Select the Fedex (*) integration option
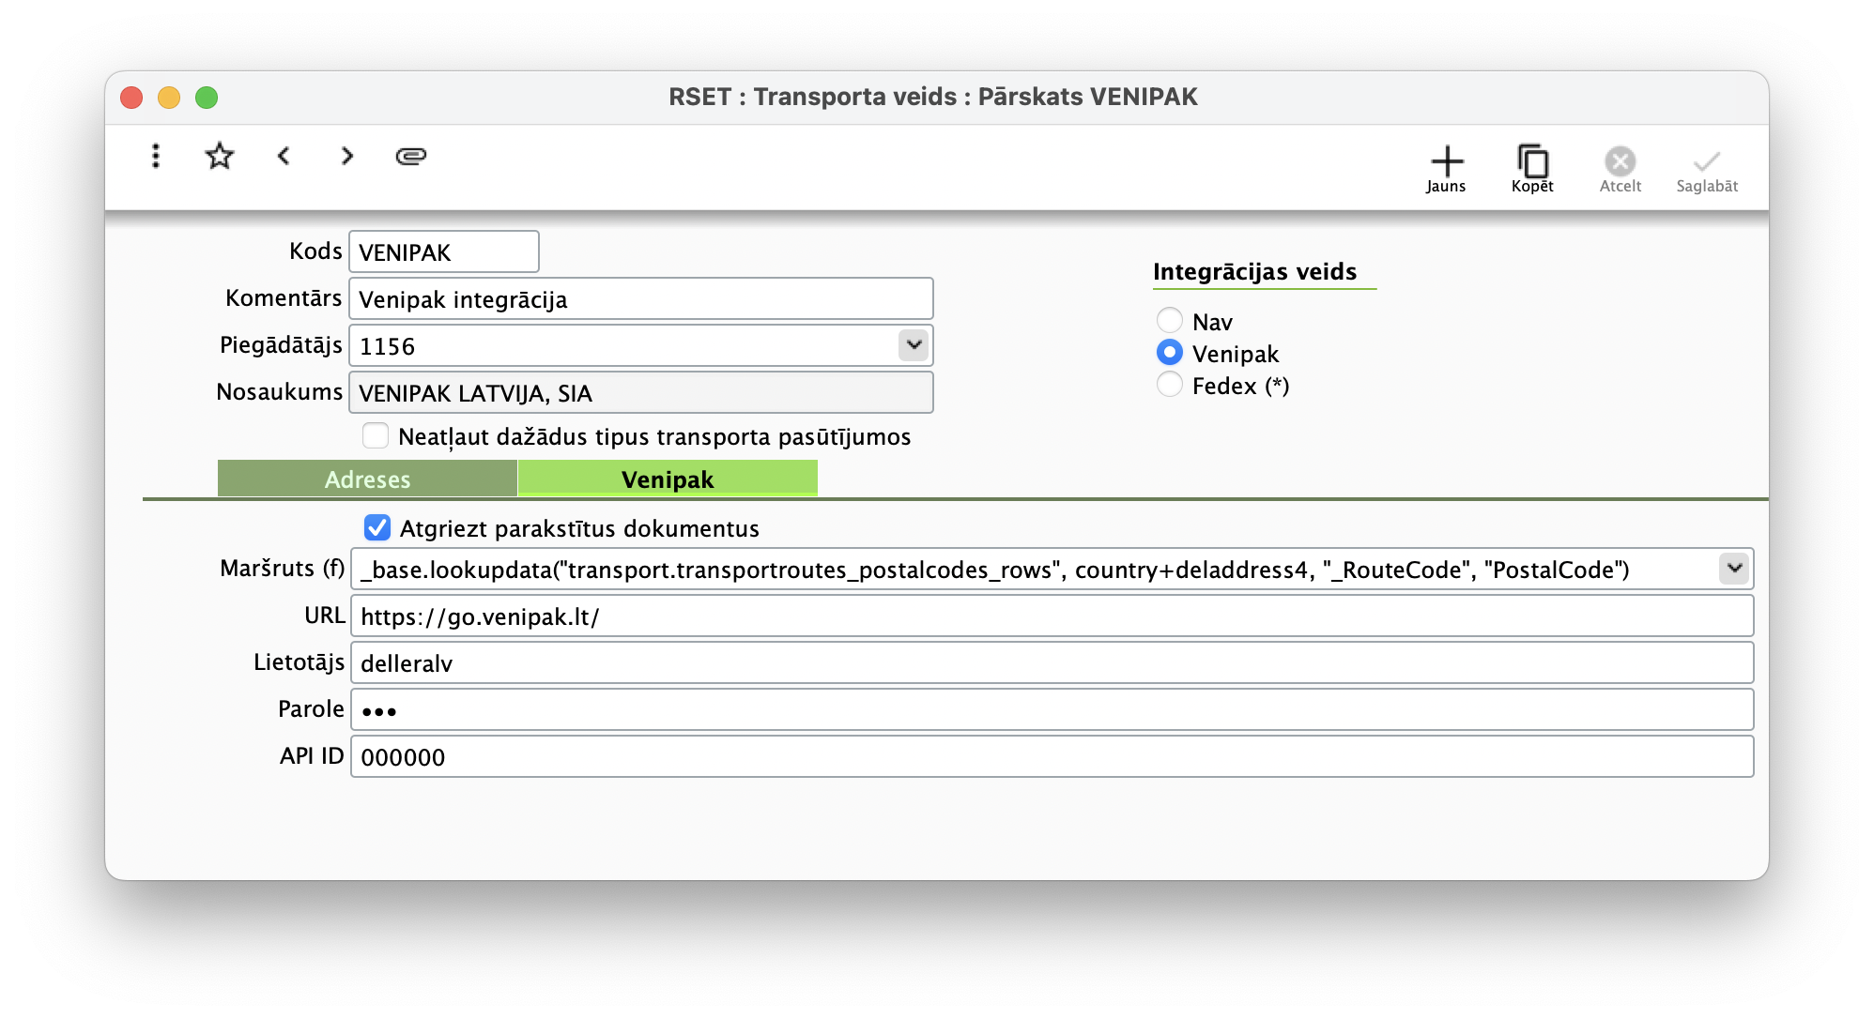 [x=1169, y=385]
